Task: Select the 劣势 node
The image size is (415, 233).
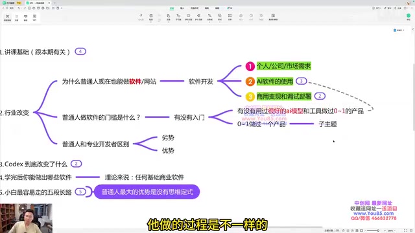Action: (x=168, y=138)
